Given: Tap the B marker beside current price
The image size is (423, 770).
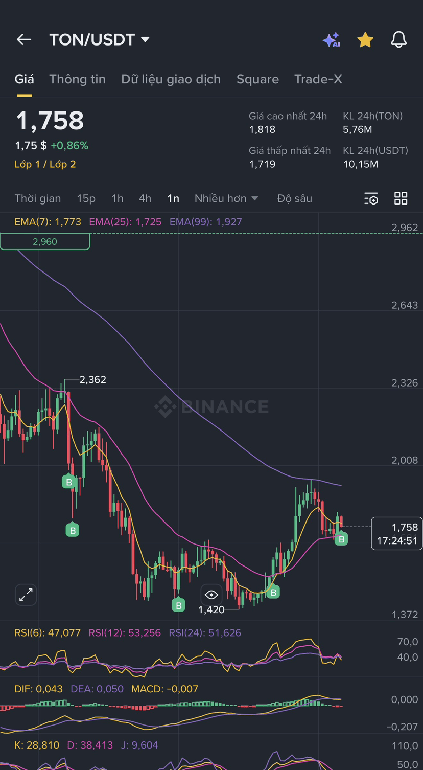Looking at the screenshot, I should pyautogui.click(x=341, y=539).
